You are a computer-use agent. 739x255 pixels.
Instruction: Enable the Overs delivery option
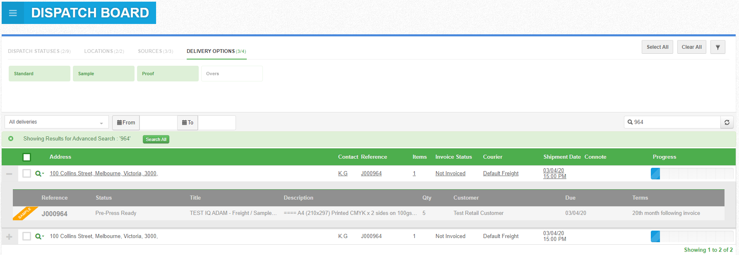pyautogui.click(x=232, y=74)
